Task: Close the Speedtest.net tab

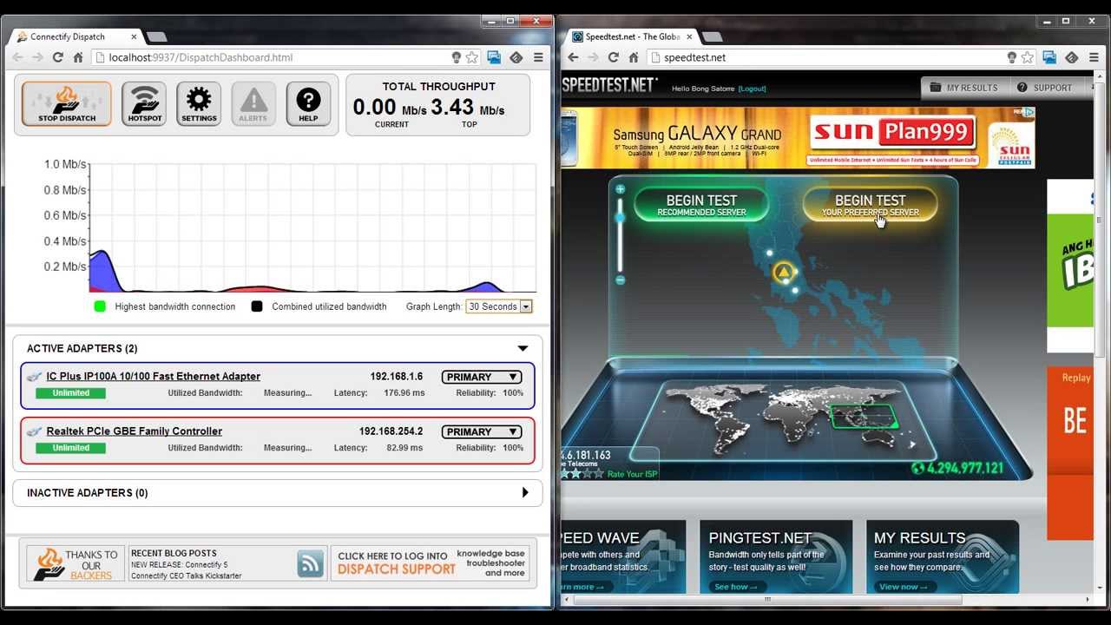Action: pyautogui.click(x=690, y=36)
